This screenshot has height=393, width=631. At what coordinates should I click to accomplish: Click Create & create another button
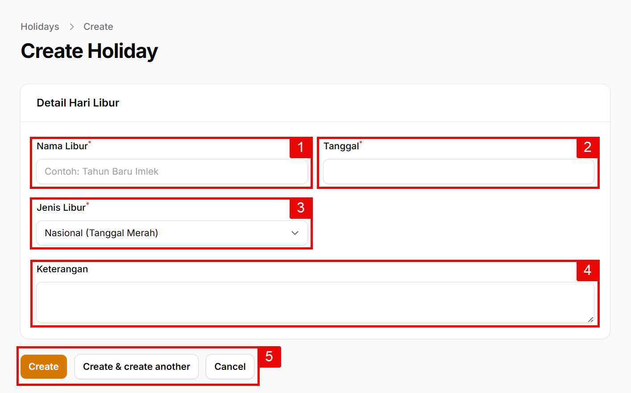[x=137, y=367]
